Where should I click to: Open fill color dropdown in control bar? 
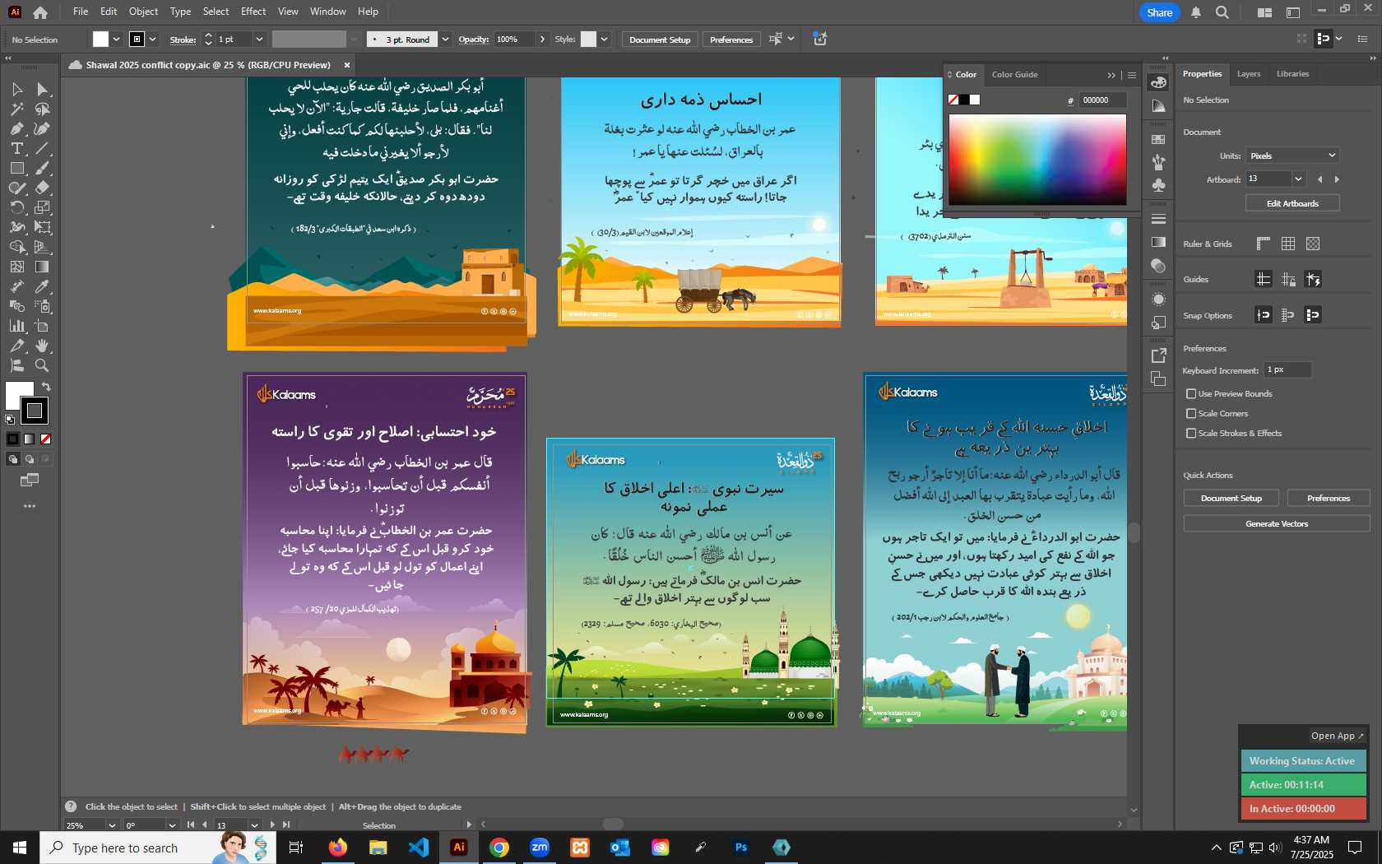[116, 39]
